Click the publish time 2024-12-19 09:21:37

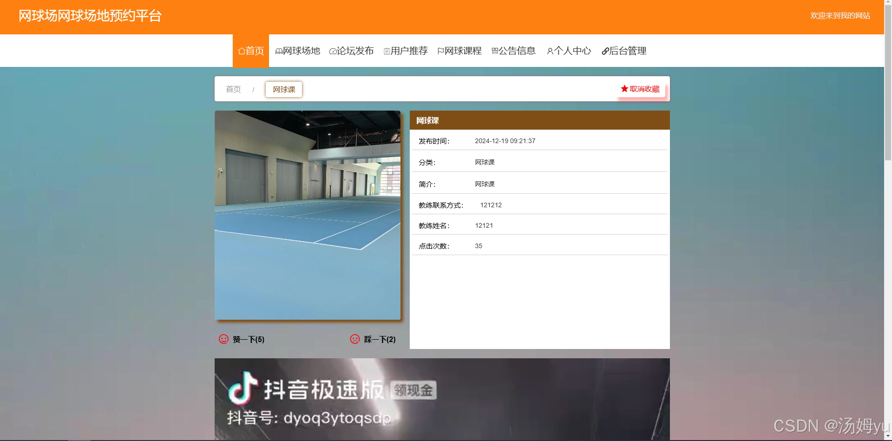click(505, 141)
